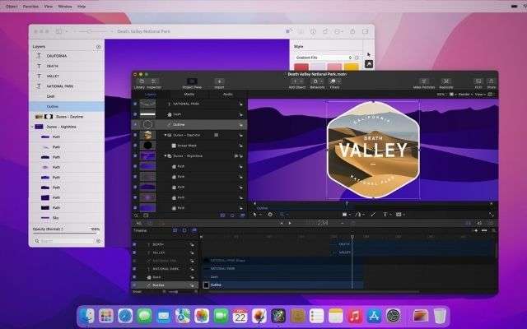Open Safari from the Dock
This screenshot has width=527, height=329.
pos(125,316)
